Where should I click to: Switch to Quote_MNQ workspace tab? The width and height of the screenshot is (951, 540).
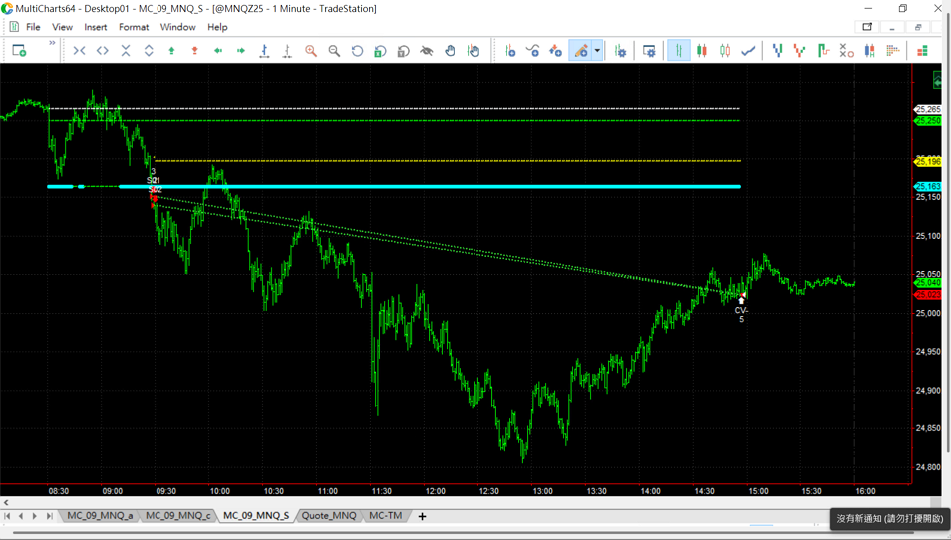tap(329, 516)
